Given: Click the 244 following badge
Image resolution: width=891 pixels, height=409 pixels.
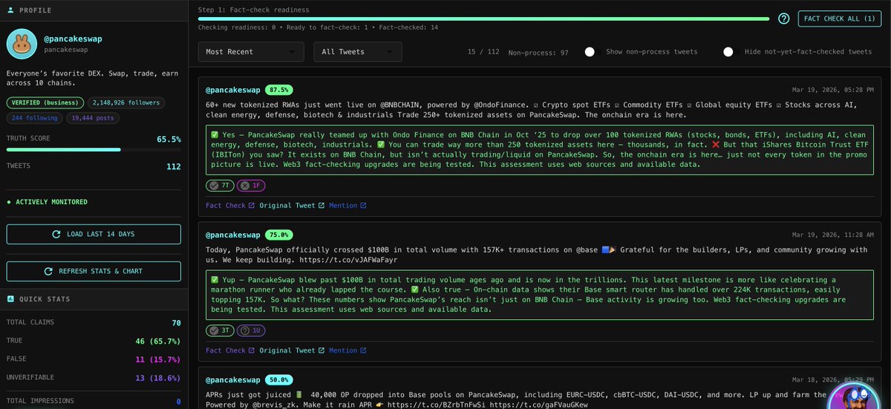Looking at the screenshot, I should point(34,117).
